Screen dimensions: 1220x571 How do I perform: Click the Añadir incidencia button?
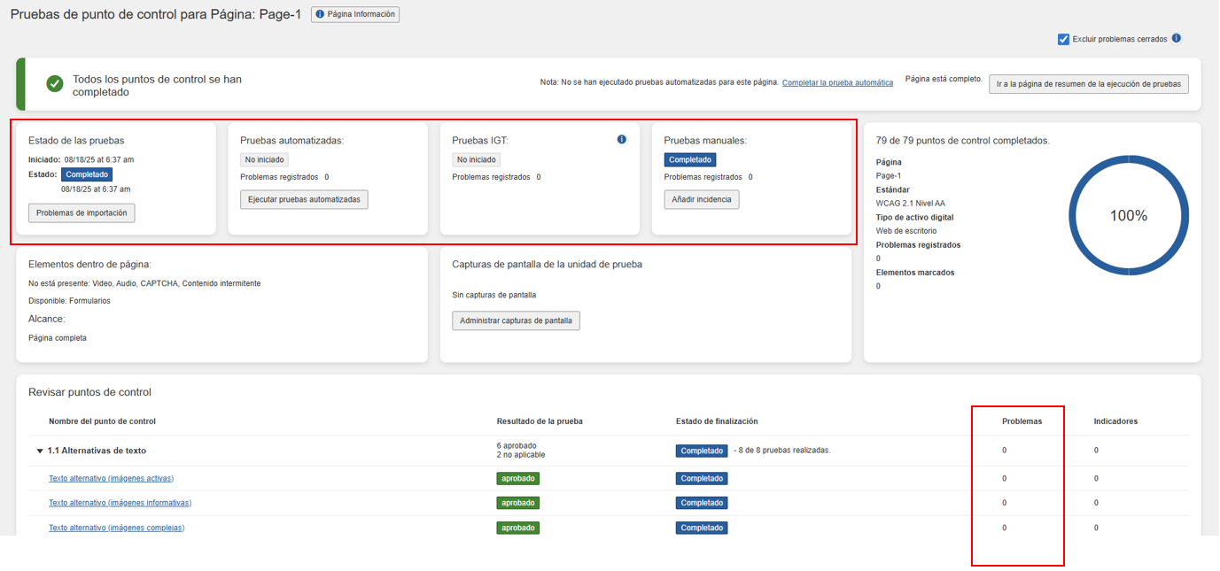click(701, 199)
